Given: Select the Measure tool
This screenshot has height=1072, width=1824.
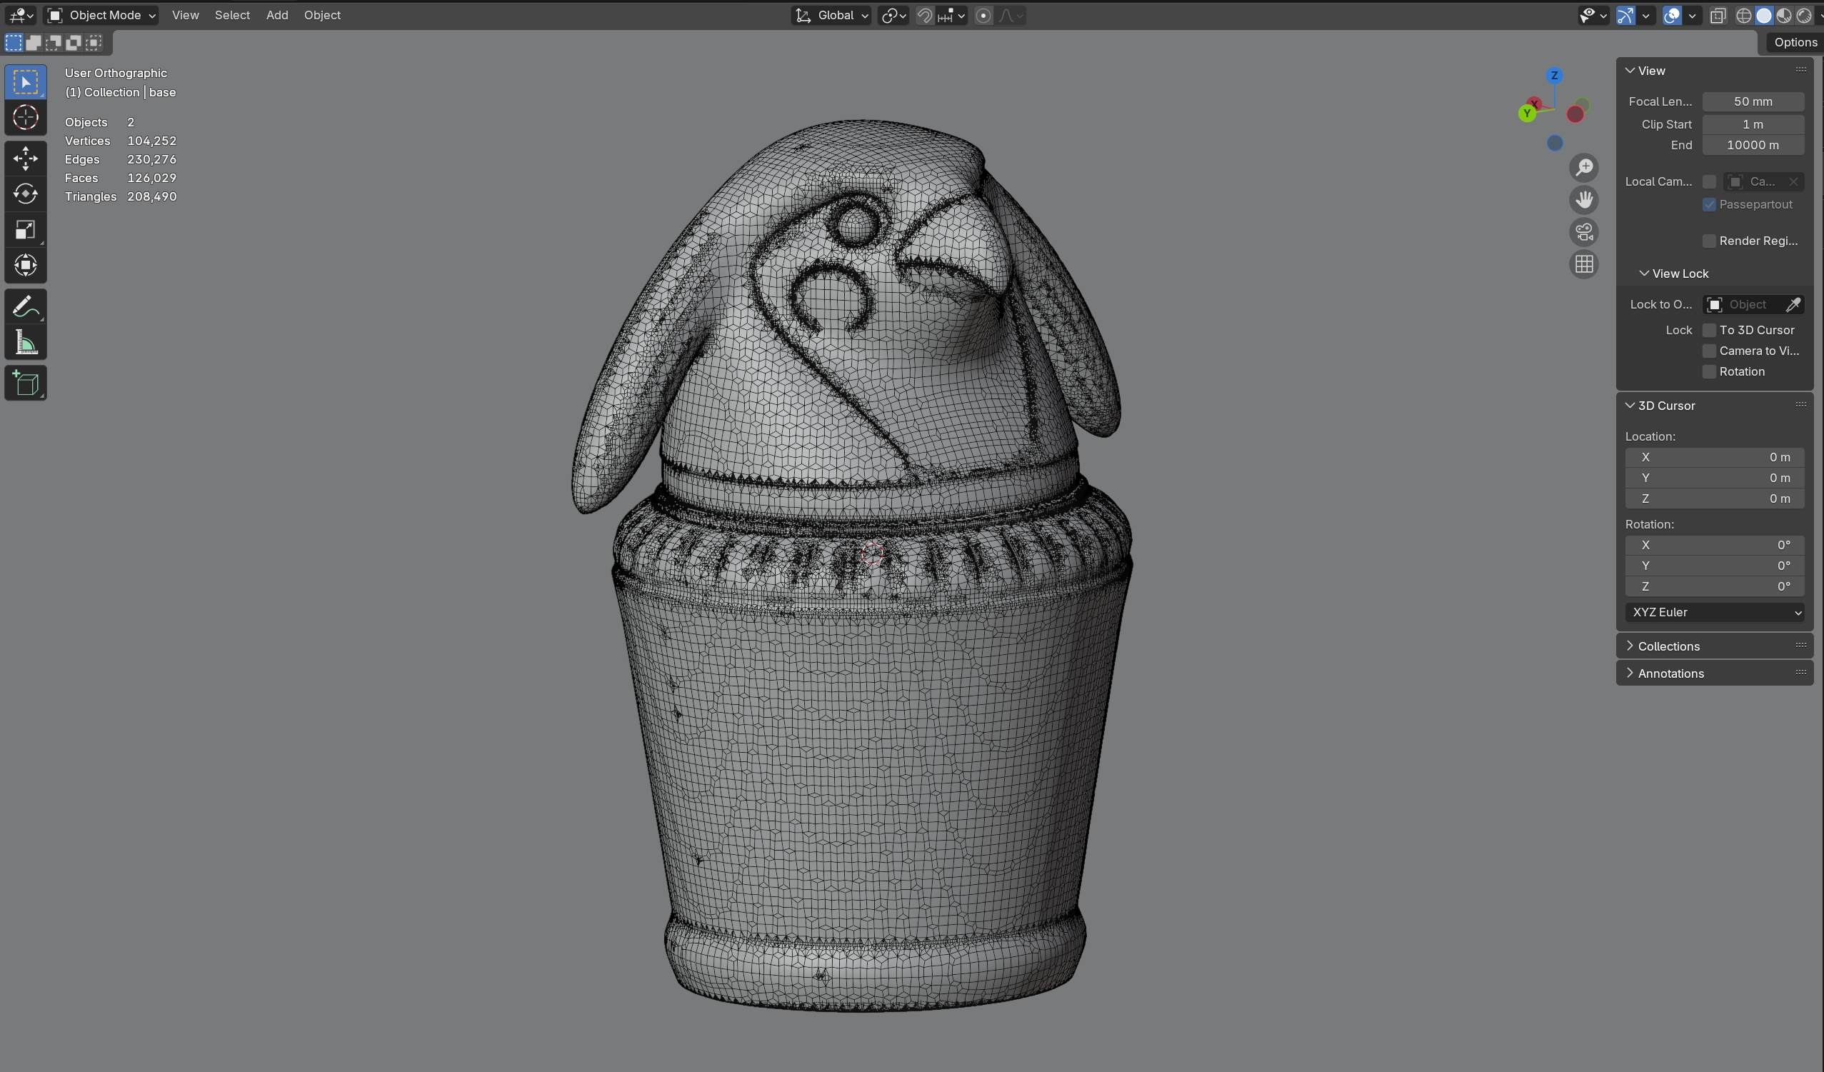Looking at the screenshot, I should (x=25, y=343).
